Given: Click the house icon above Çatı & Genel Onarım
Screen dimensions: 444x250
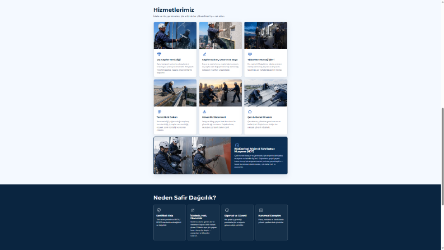Looking at the screenshot, I should 250,112.
